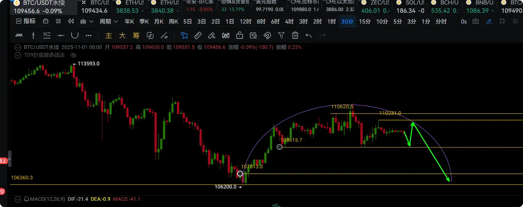This screenshot has height=207, width=523.
Task: Open the candlestick chart type dropdown
Action: tap(87, 21)
